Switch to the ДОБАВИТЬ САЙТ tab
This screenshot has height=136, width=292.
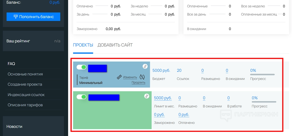pos(115,45)
